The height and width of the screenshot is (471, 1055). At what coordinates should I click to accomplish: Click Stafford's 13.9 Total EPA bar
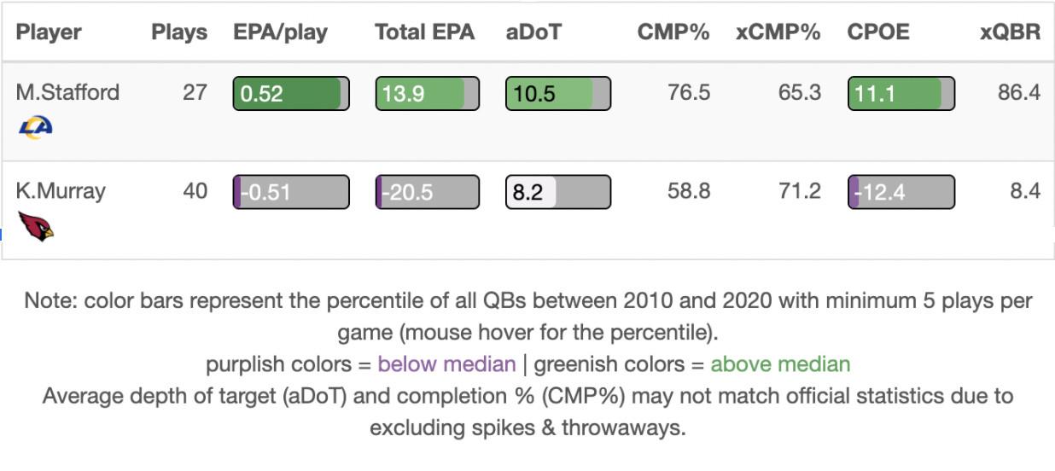[427, 94]
